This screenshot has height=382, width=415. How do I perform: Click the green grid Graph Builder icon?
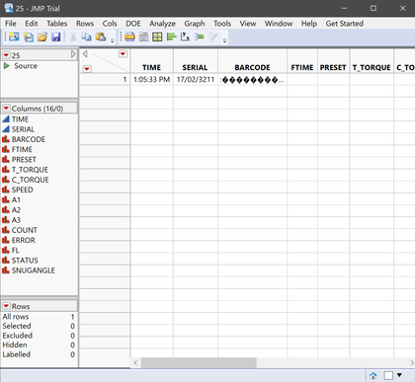click(157, 37)
